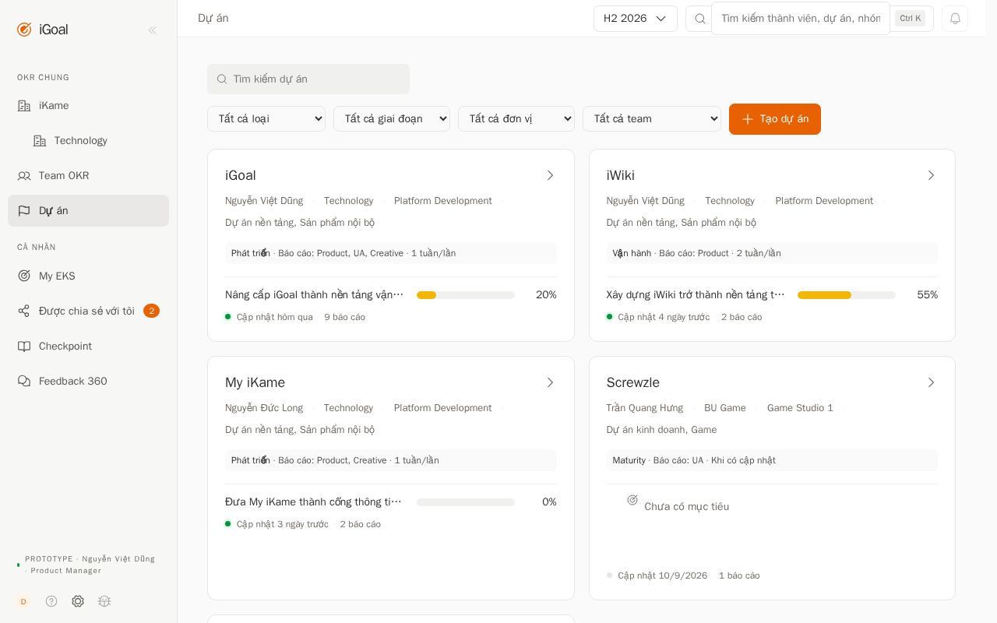Open settings with the gear icon
This screenshot has width=997, height=623.
pos(78,601)
